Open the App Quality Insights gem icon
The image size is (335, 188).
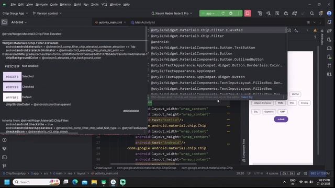[x=4, y=148]
